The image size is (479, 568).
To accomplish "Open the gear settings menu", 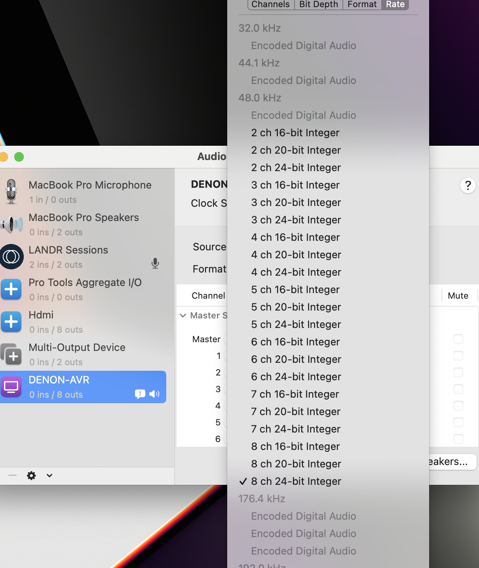I will coord(31,475).
